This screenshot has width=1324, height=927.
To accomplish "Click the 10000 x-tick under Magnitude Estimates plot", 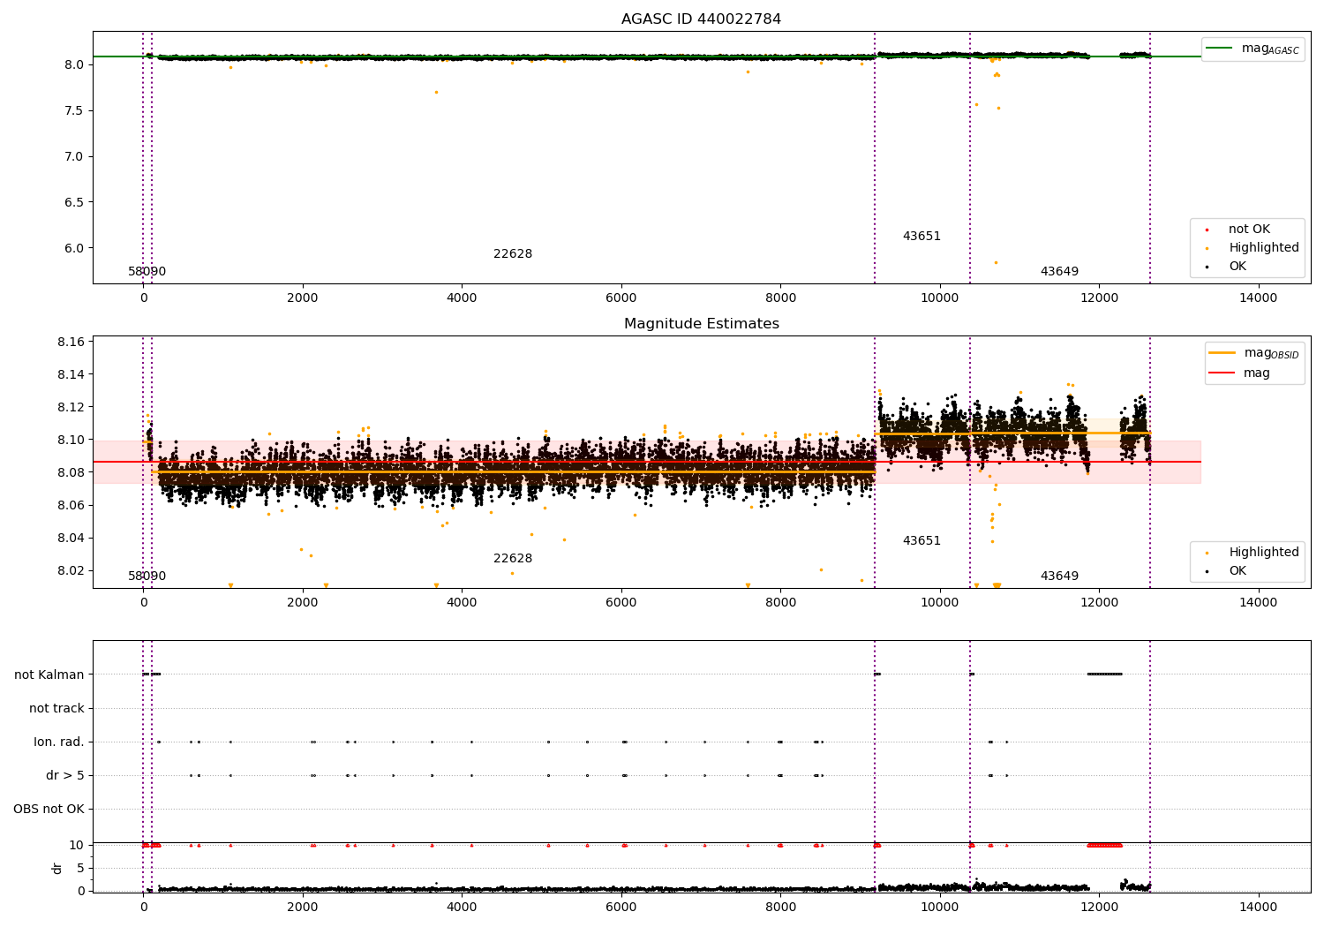I will pyautogui.click(x=939, y=604).
